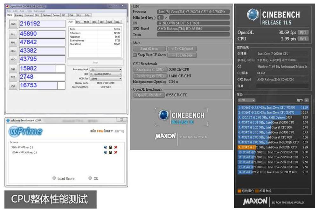Save the 1024M wPrime score via floppy icon
The width and height of the screenshot is (318, 211).
point(111,152)
